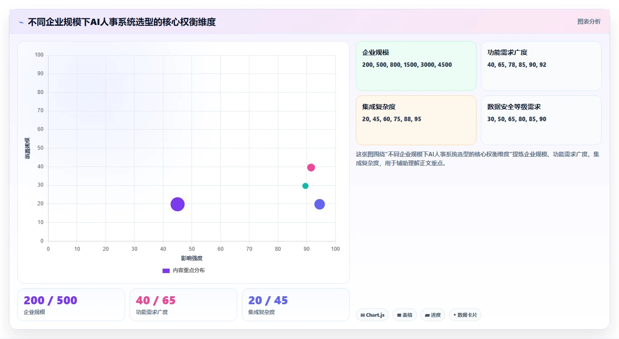Click the 功能需求广度 label under 40 / 65
The height and width of the screenshot is (339, 619).
click(x=152, y=312)
